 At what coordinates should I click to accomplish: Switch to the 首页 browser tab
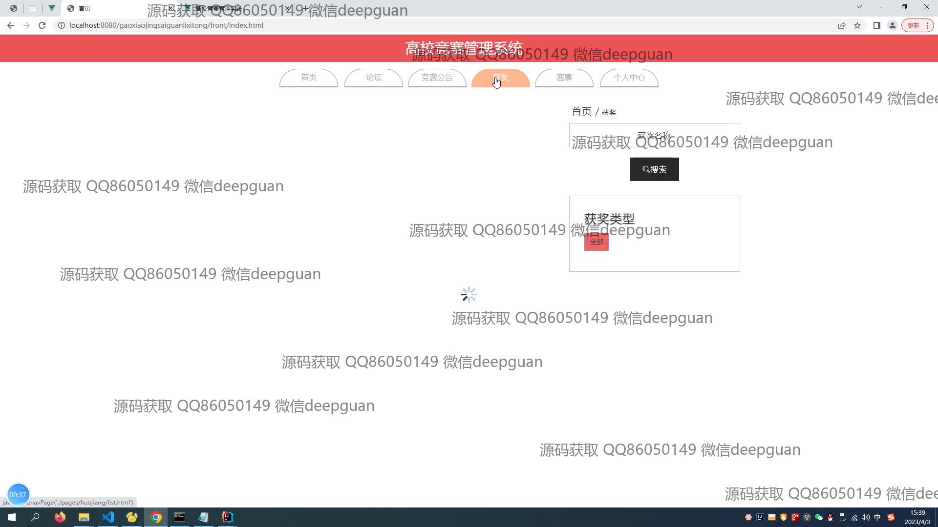pos(117,8)
